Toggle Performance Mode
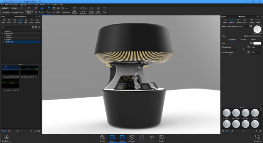 coord(29,10)
